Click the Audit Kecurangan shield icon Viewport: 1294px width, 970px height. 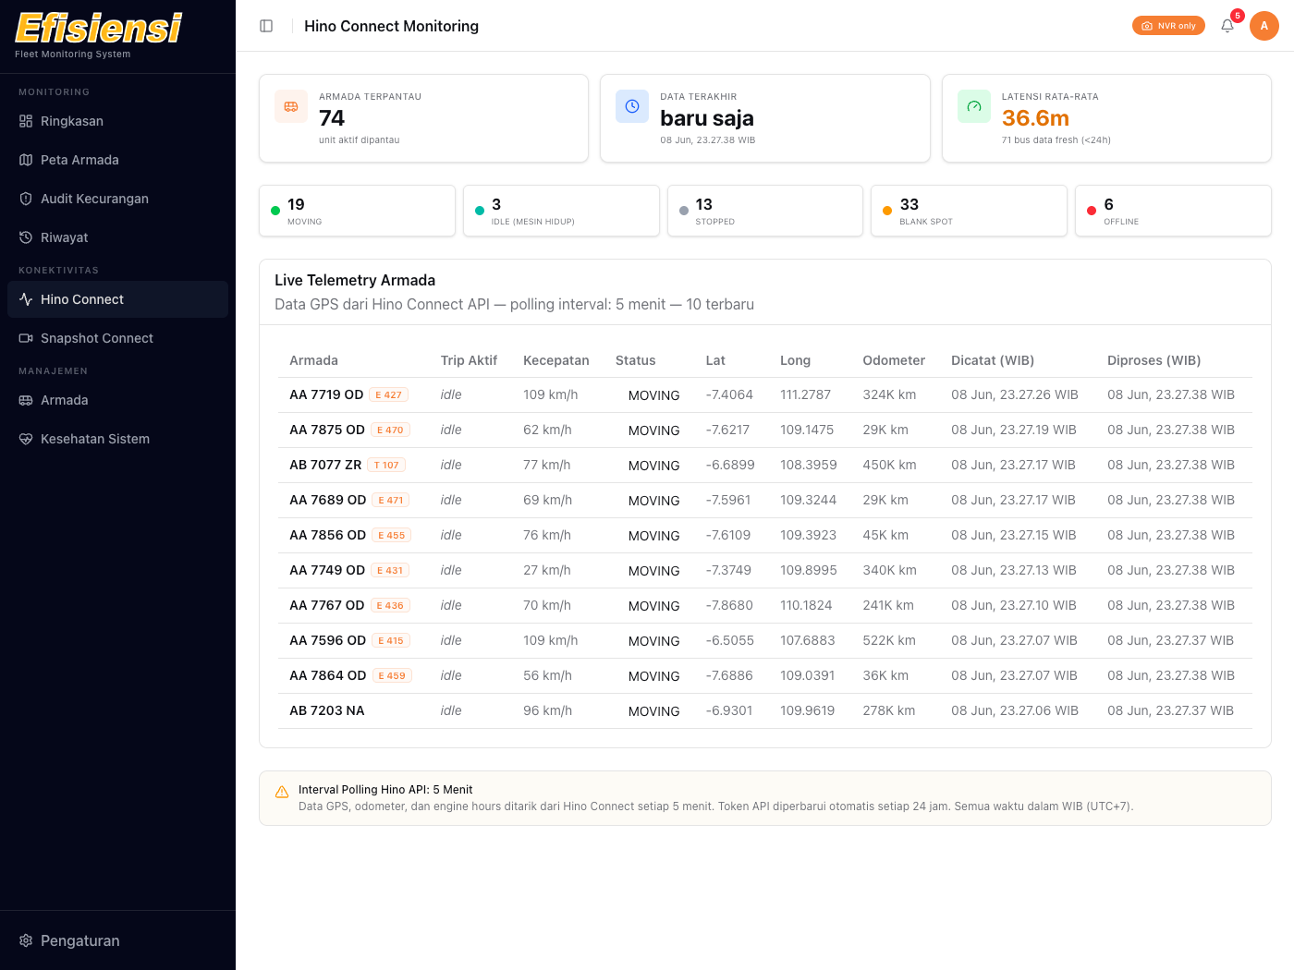pos(26,199)
